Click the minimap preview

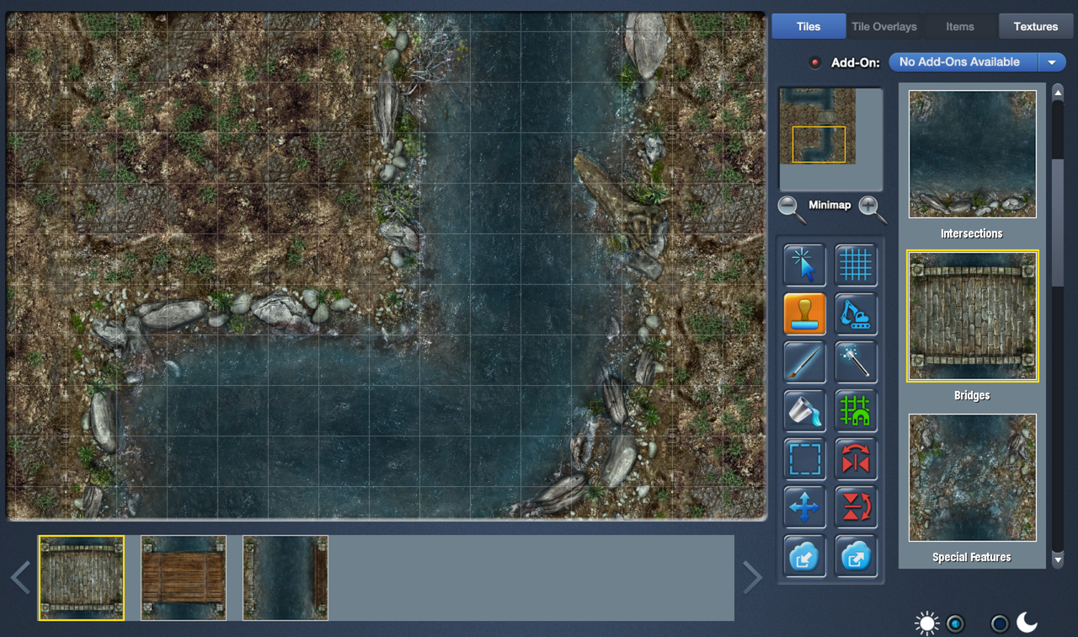click(x=830, y=139)
